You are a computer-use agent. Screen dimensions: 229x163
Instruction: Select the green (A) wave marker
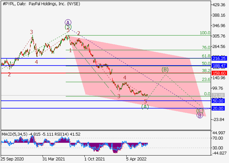coord(145,107)
